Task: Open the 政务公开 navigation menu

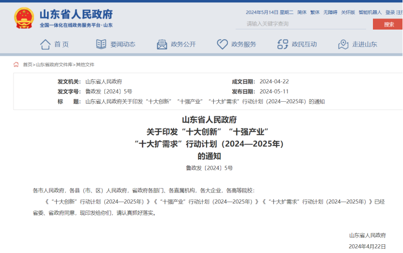Action: pos(183,45)
